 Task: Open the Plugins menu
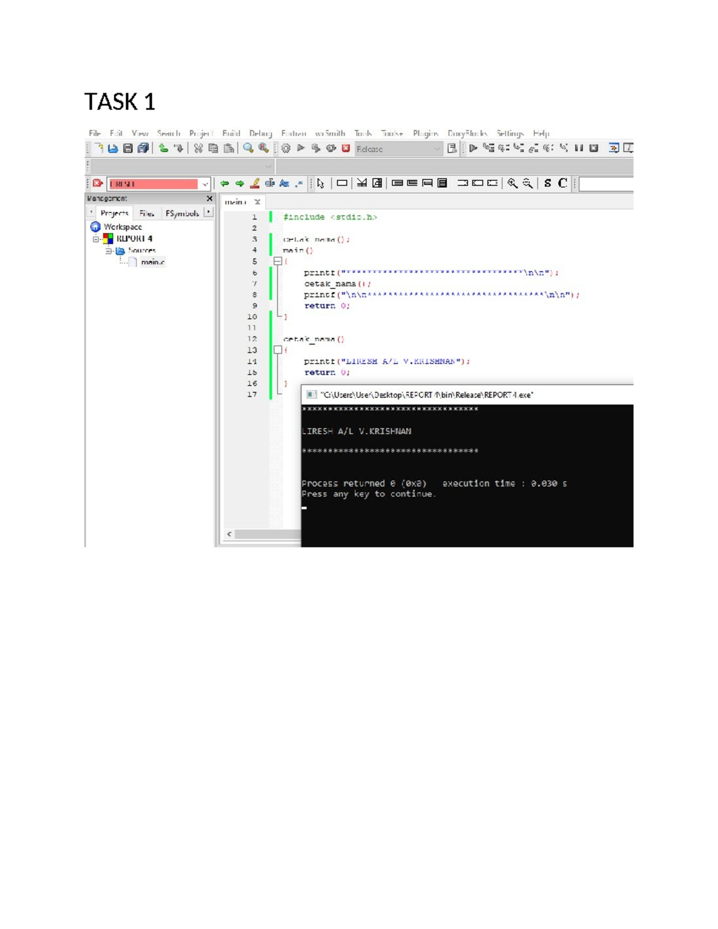pos(425,133)
